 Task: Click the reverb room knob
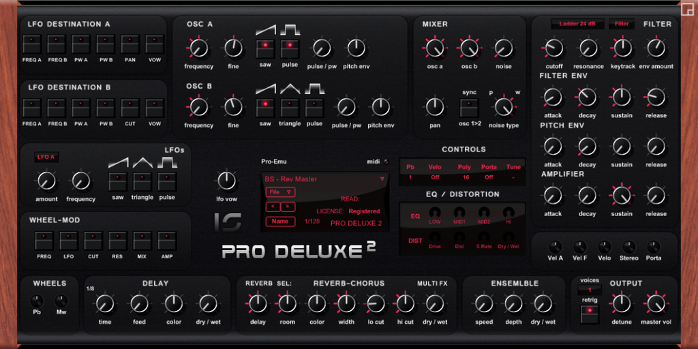(287, 303)
